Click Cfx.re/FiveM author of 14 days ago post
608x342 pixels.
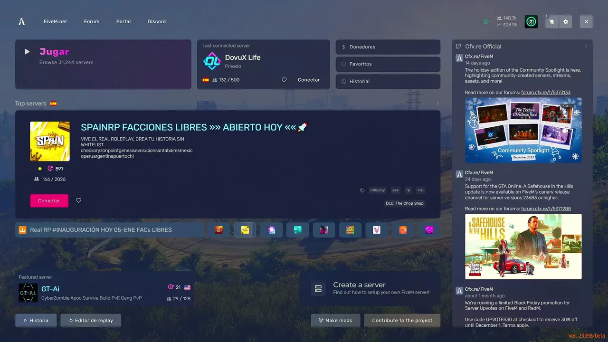pos(479,57)
